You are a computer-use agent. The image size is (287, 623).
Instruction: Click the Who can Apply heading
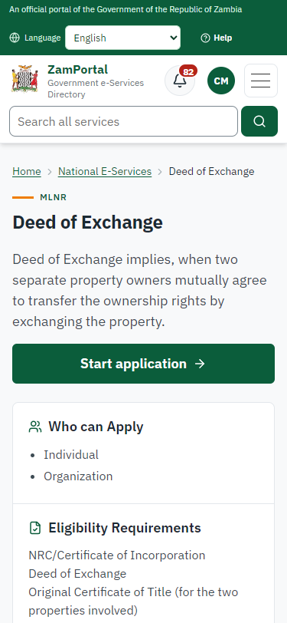(96, 427)
